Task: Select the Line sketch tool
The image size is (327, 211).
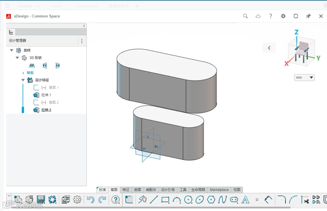Action: (154, 199)
